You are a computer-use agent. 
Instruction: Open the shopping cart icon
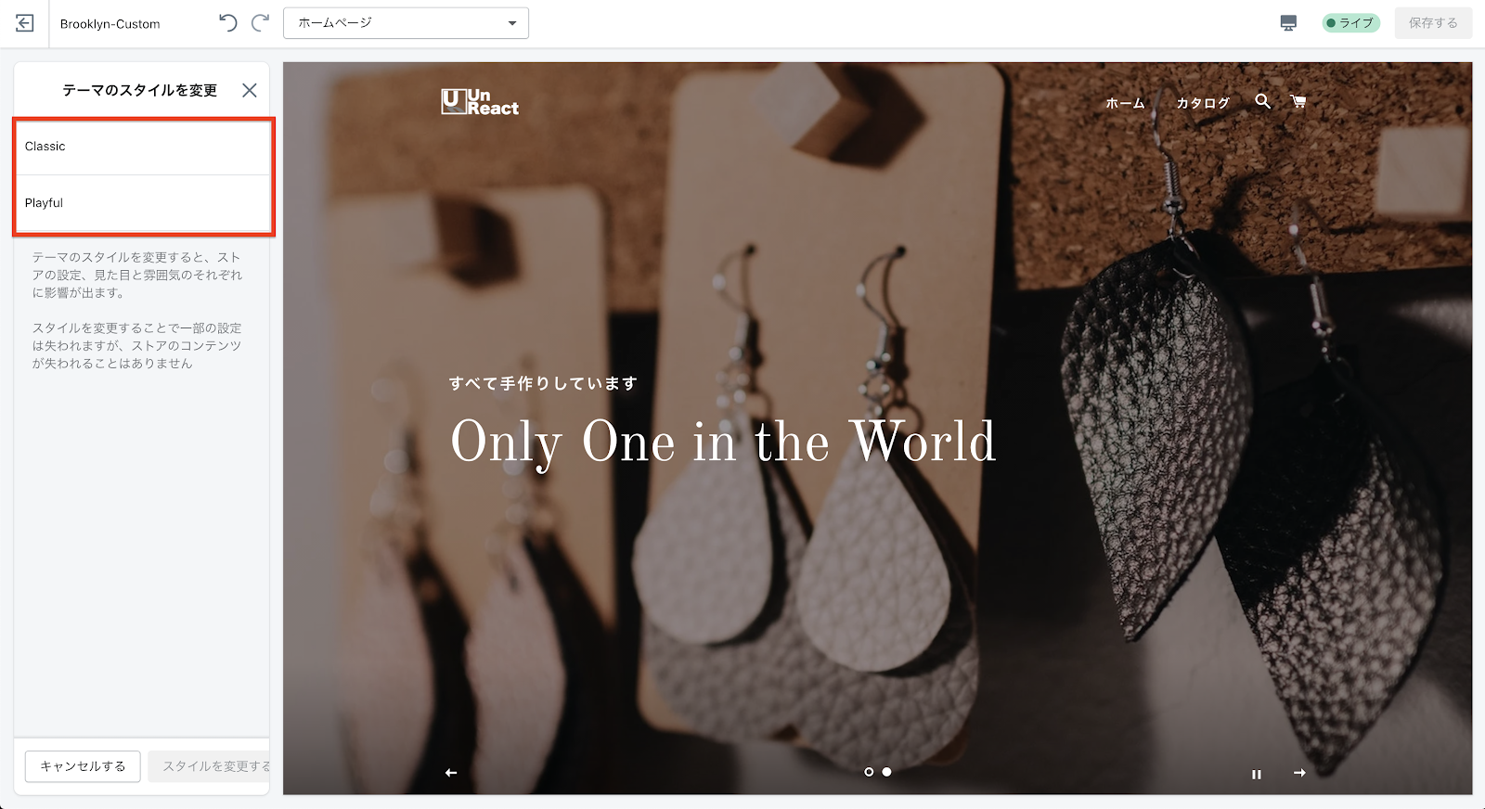(x=1298, y=101)
